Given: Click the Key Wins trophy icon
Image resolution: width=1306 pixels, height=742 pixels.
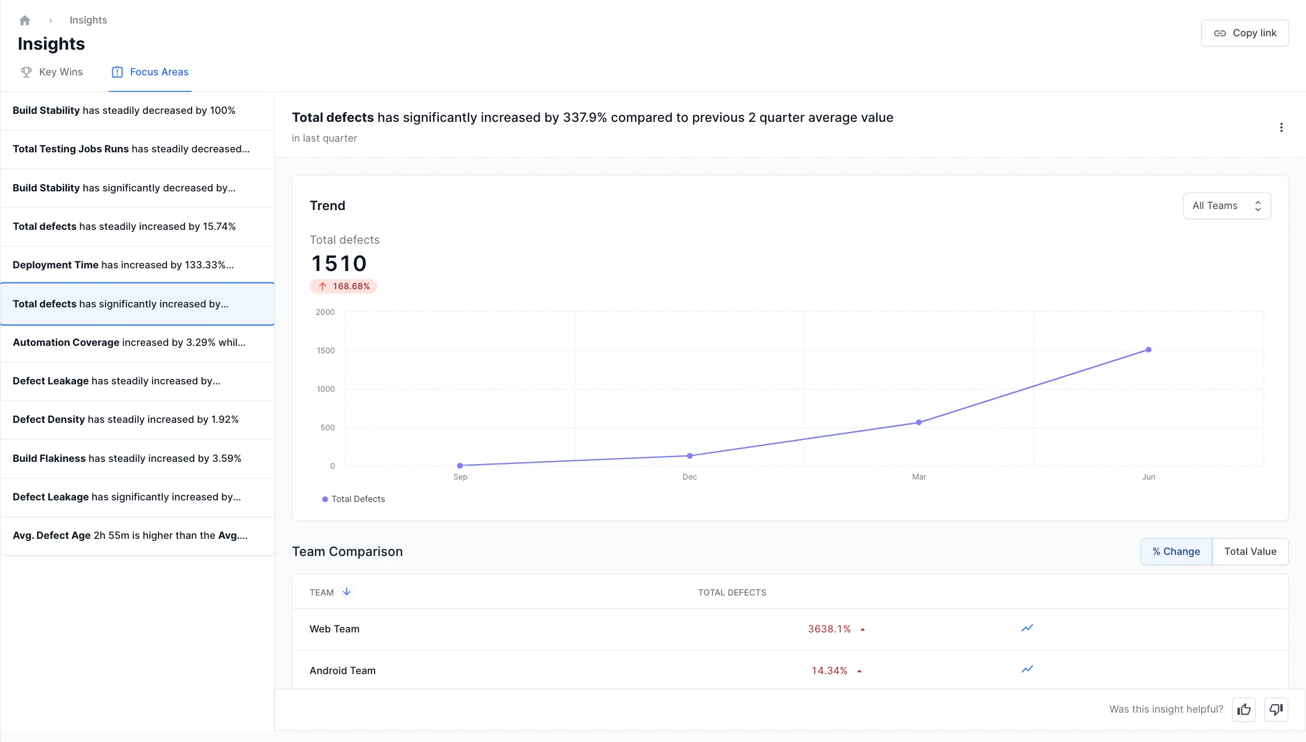Looking at the screenshot, I should pos(26,72).
